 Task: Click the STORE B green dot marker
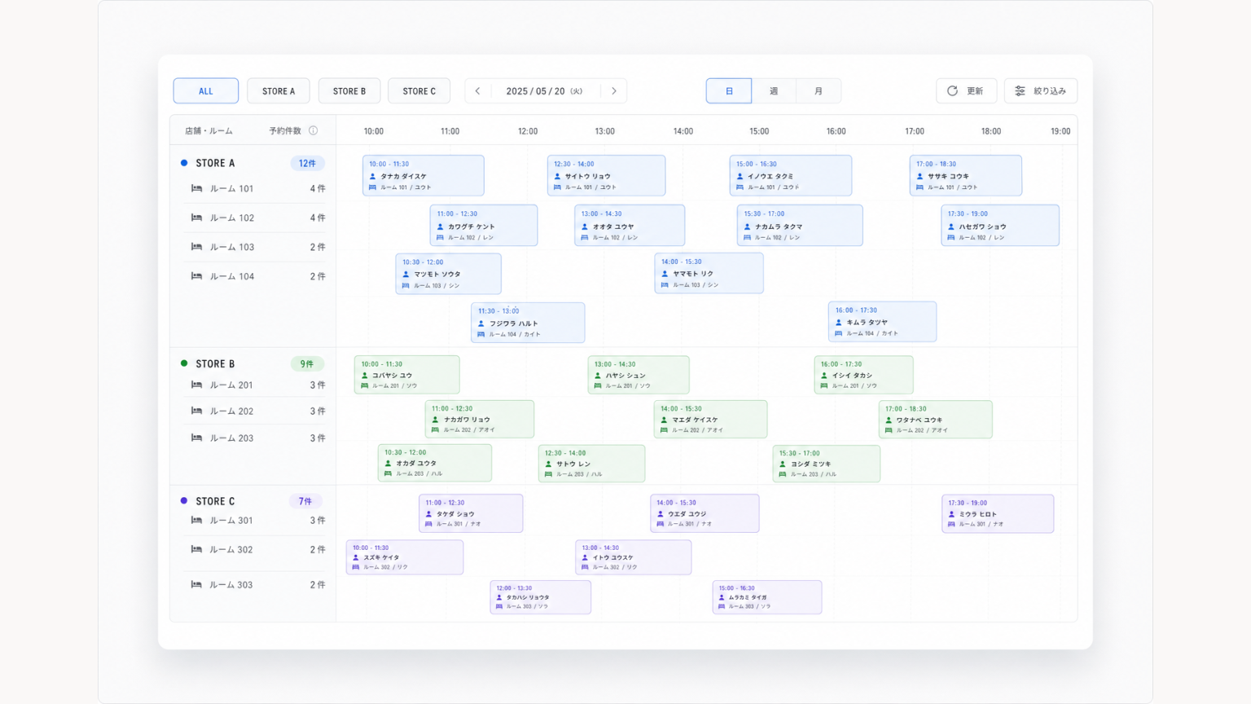184,363
